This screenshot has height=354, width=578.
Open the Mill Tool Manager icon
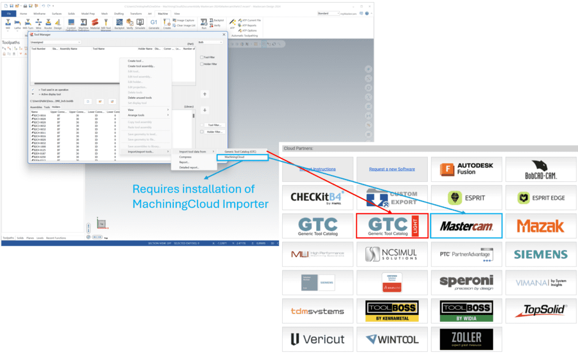(x=106, y=24)
